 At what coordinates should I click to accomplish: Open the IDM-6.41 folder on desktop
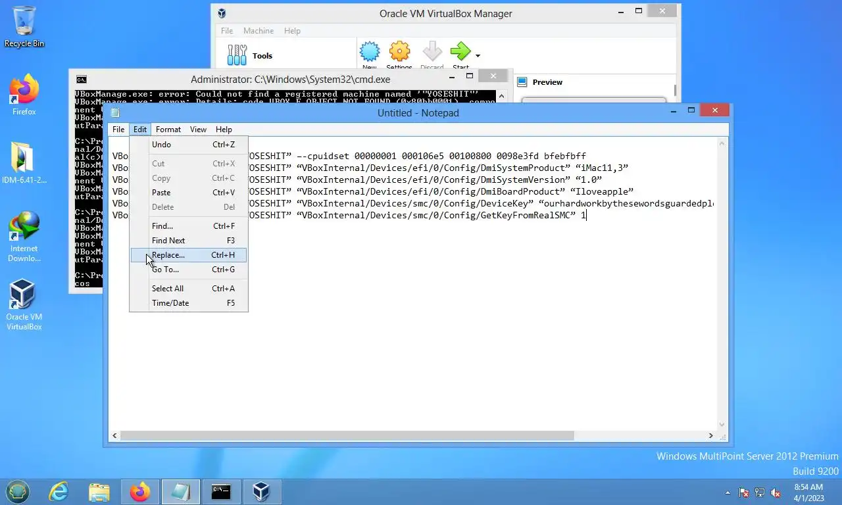24,162
